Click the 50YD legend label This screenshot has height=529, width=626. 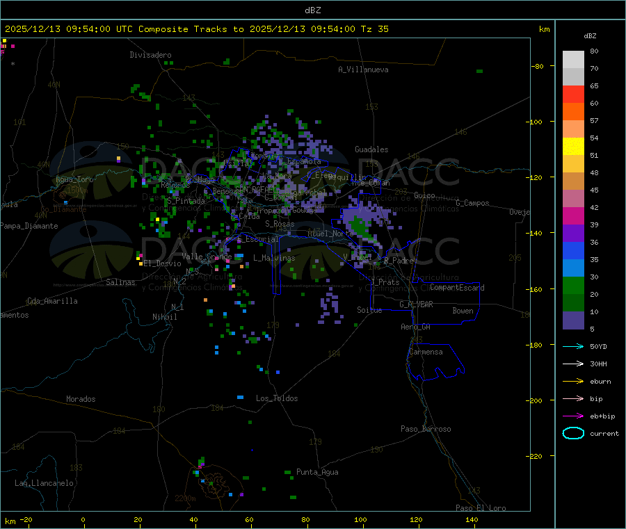pyautogui.click(x=598, y=346)
